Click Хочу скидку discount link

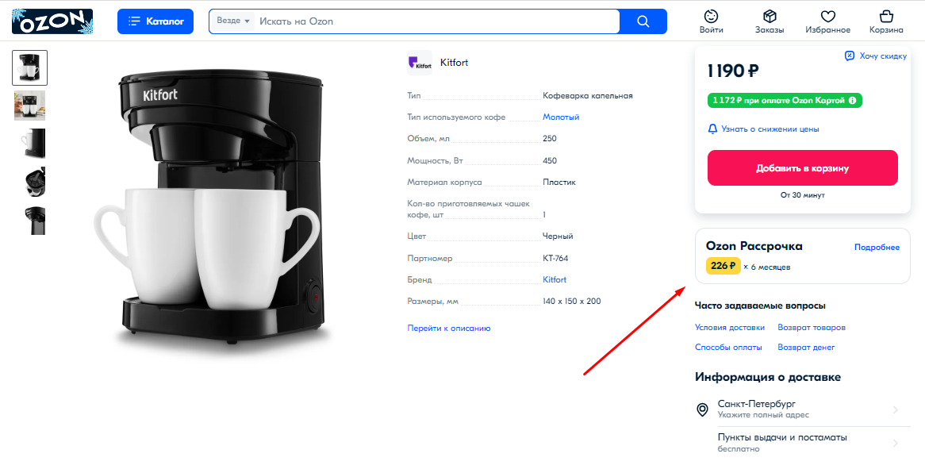click(882, 56)
